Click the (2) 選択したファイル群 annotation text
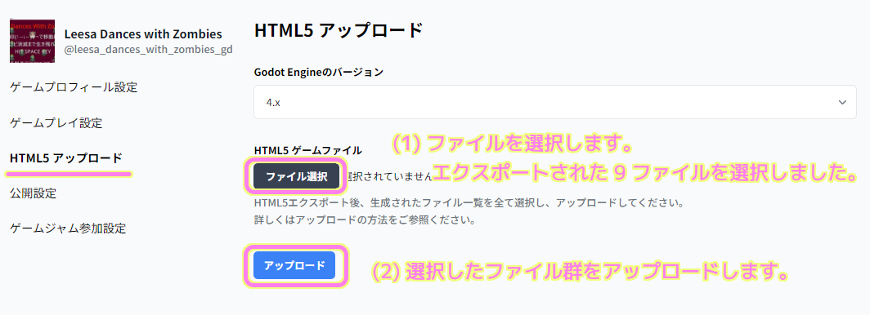Image resolution: width=870 pixels, height=315 pixels. click(580, 271)
